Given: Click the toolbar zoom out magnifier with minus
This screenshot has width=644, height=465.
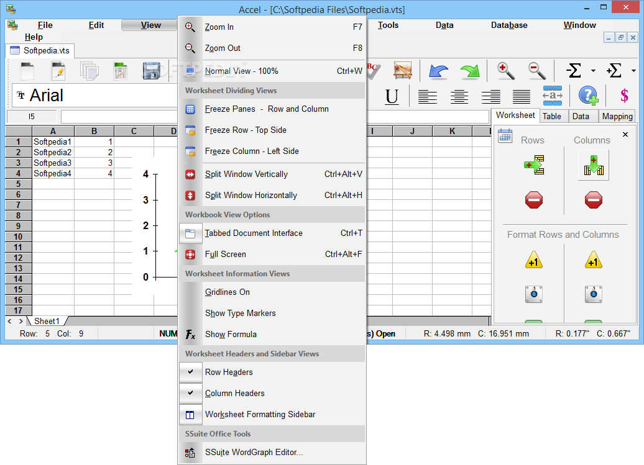Looking at the screenshot, I should 536,71.
